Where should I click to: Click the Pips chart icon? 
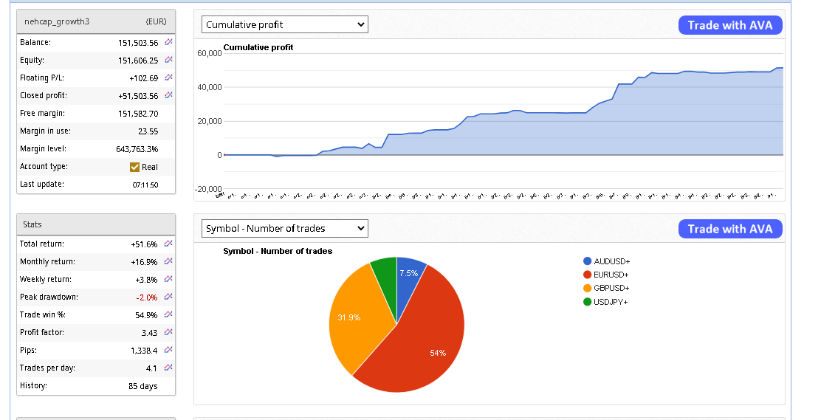click(x=168, y=350)
